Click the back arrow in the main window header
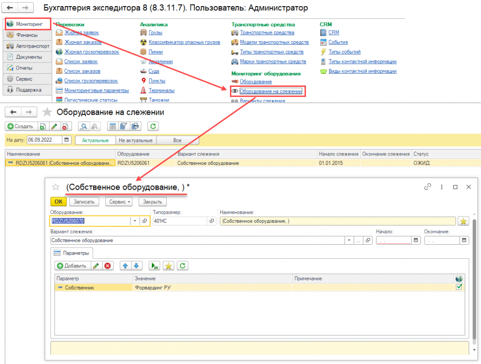This screenshot has height=364, width=481. pos(10,8)
